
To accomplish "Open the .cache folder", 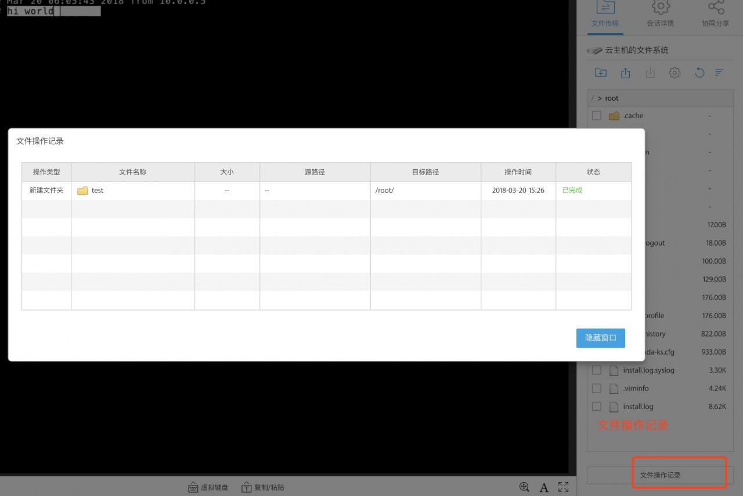I will 614,116.
